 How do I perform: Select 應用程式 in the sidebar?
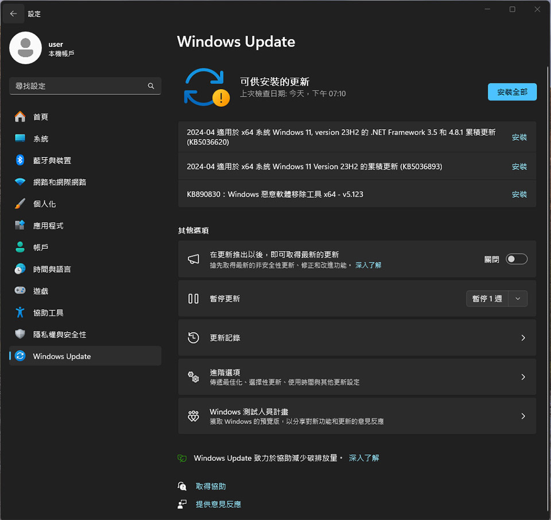coord(86,225)
